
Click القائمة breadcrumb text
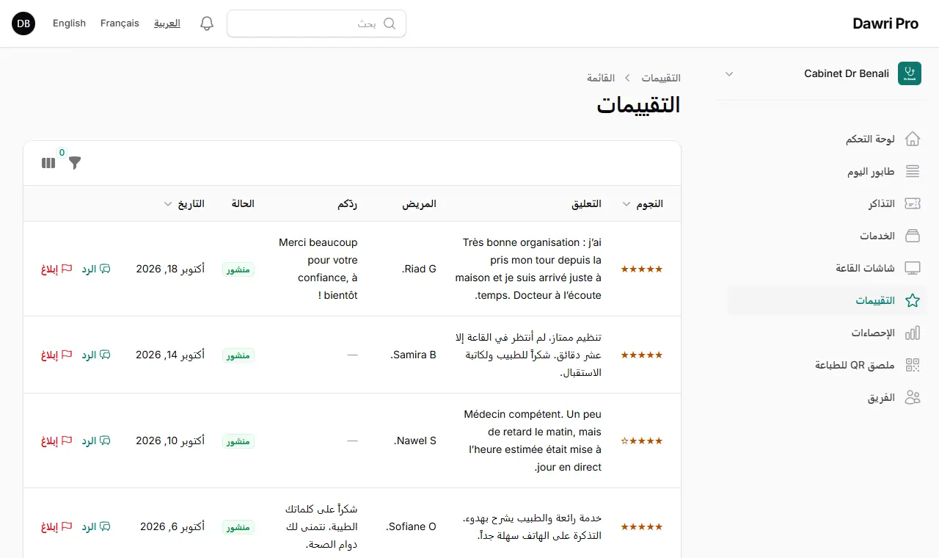(x=601, y=77)
